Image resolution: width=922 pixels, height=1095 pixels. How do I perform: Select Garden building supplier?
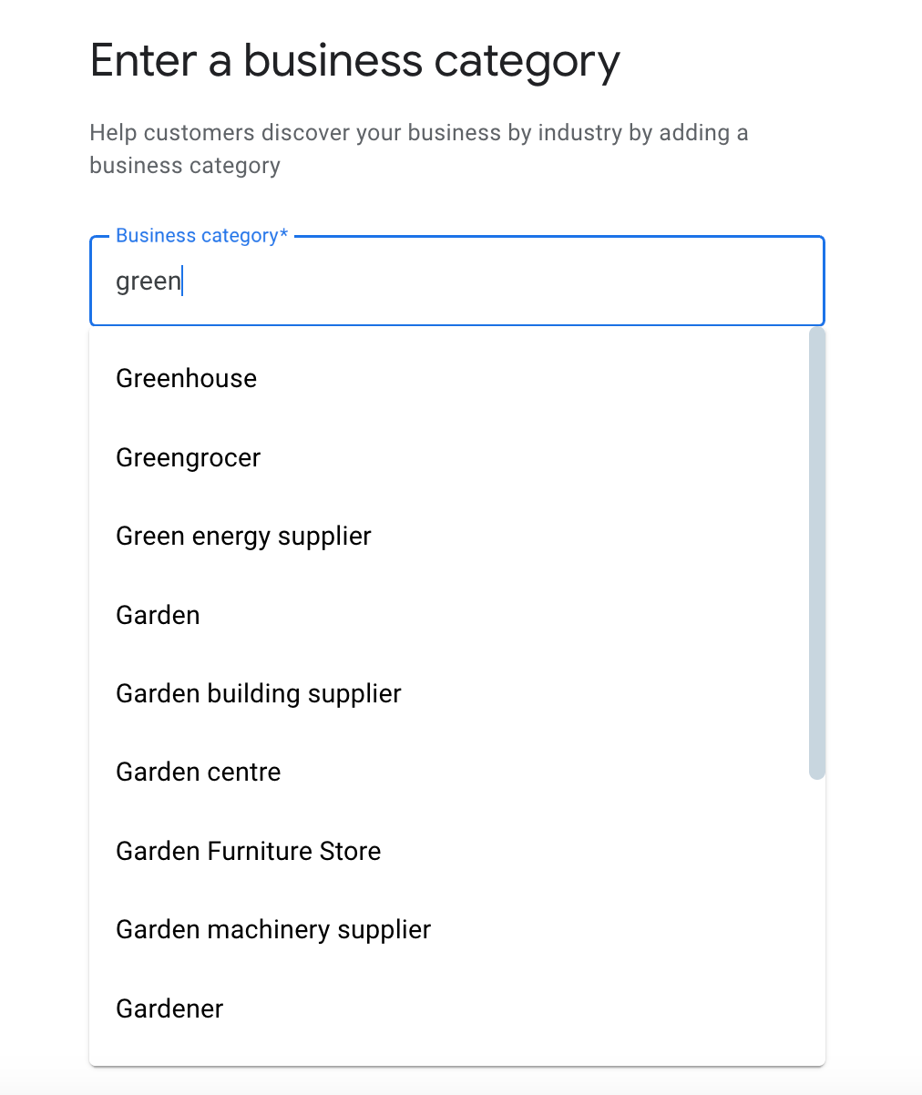pos(258,692)
